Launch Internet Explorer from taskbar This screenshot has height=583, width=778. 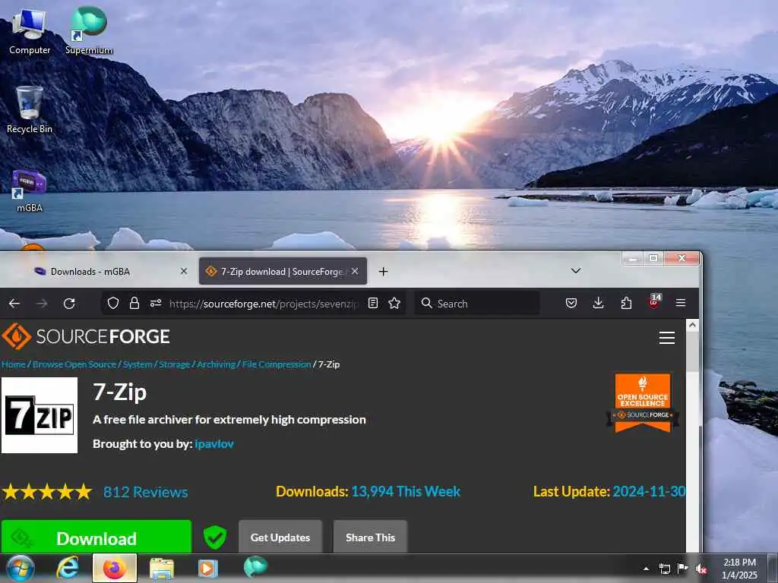[67, 568]
